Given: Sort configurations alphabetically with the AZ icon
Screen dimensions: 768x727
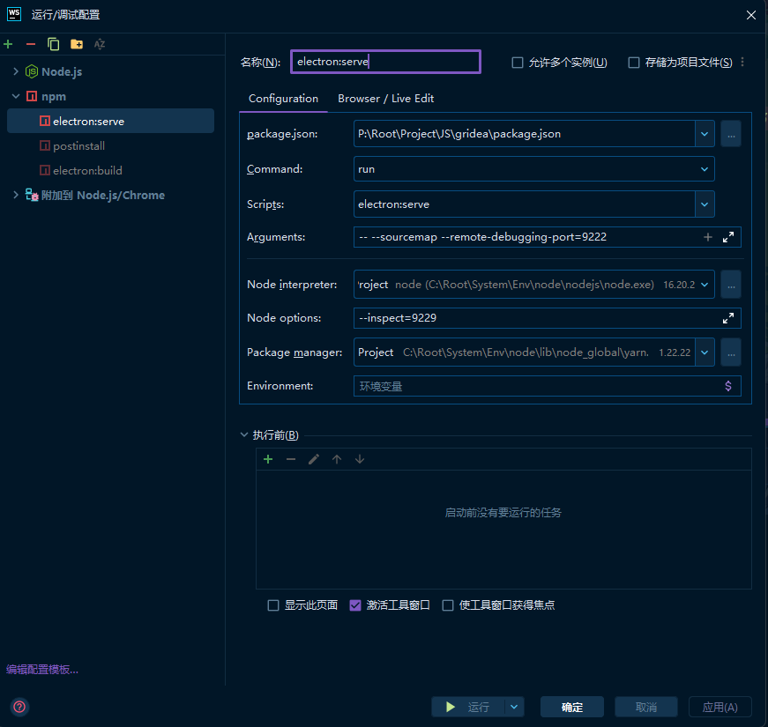Looking at the screenshot, I should pyautogui.click(x=100, y=44).
